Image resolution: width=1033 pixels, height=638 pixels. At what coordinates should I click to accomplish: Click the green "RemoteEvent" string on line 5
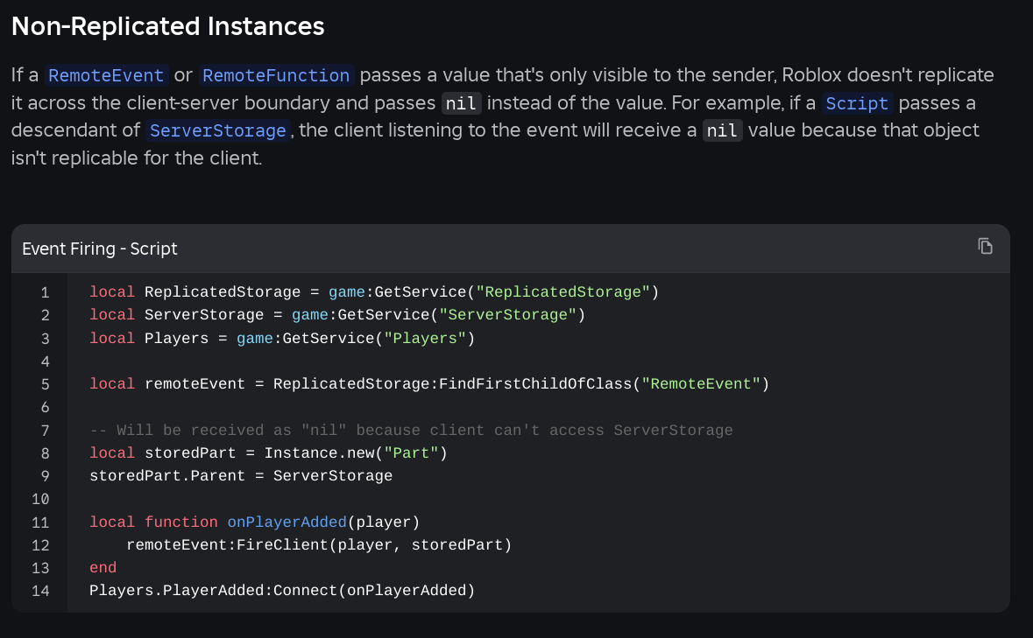pyautogui.click(x=700, y=384)
